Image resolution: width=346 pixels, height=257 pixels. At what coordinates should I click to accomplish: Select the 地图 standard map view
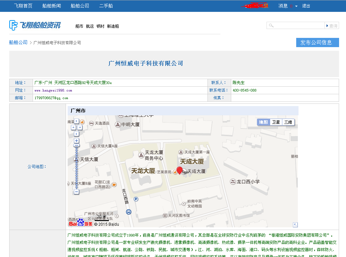click(263, 122)
